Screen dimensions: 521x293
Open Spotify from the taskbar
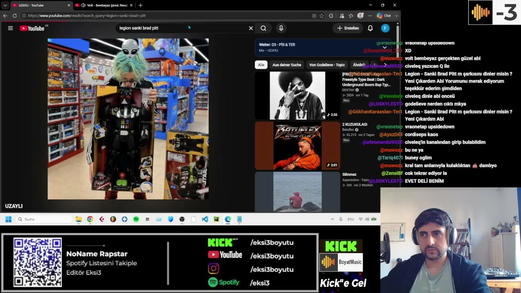pyautogui.click(x=136, y=219)
